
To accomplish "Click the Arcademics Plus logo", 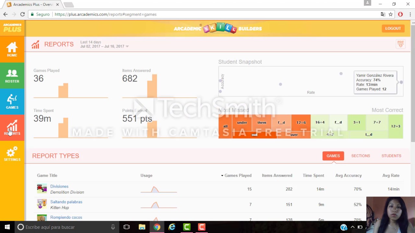I will tap(12, 28).
